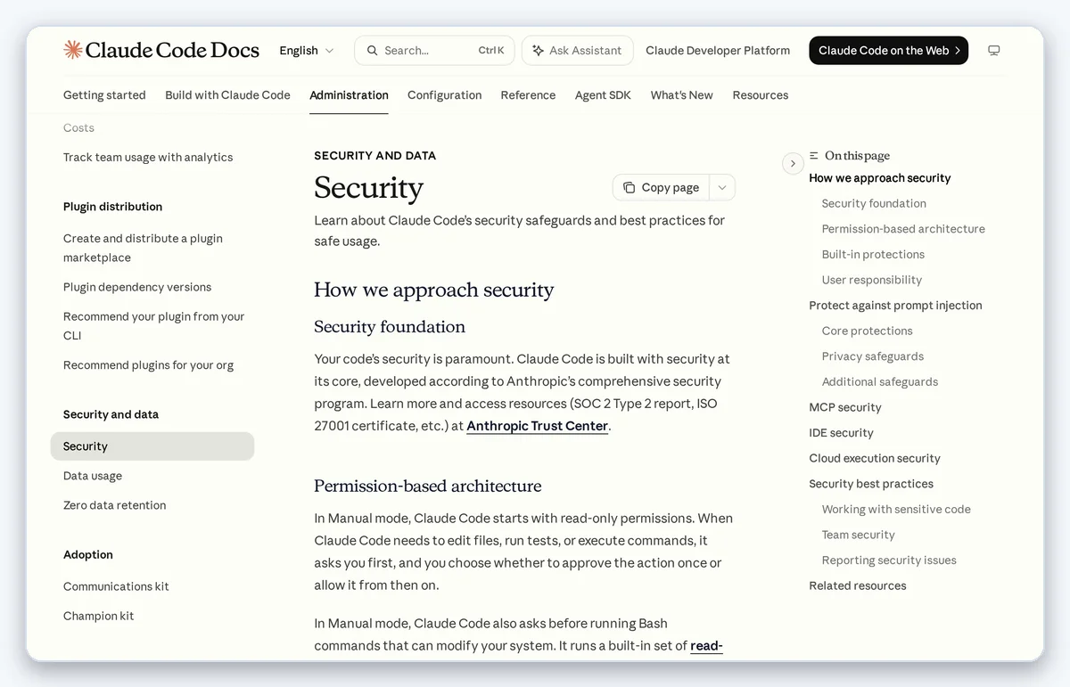The width and height of the screenshot is (1070, 687).
Task: Open Recommend plugins for your org
Action: [148, 365]
